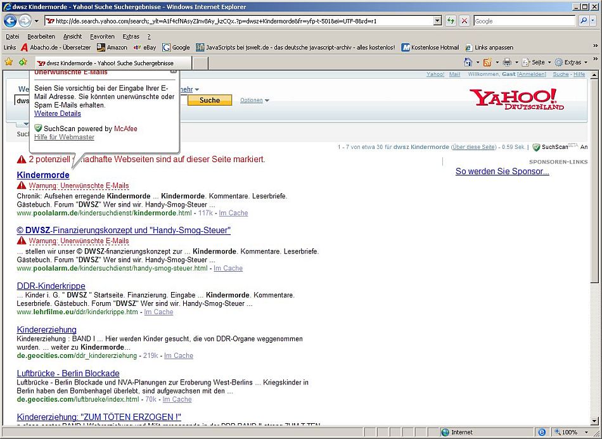Open JavaScripts bei jswelt.de bookmark
This screenshot has height=439, width=602.
coord(295,48)
